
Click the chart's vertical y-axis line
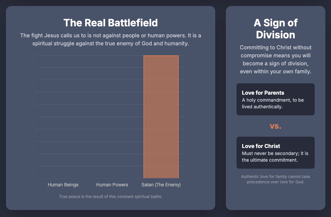(39, 117)
